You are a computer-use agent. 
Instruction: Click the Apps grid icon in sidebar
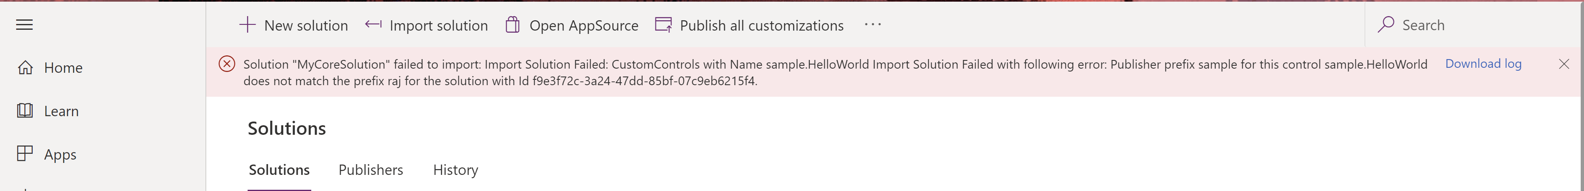tap(25, 153)
